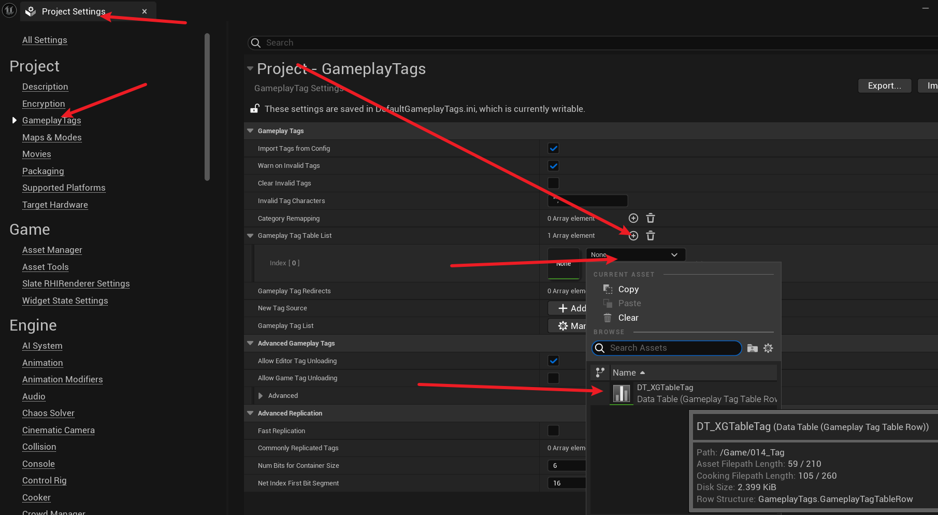Open the Packaging settings page
Image resolution: width=938 pixels, height=515 pixels.
(x=43, y=171)
